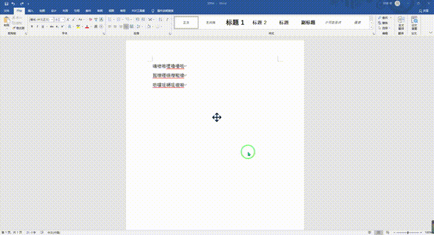This screenshot has height=235, width=434.
Task: Toggle strikethrough formatting
Action: [x=51, y=27]
